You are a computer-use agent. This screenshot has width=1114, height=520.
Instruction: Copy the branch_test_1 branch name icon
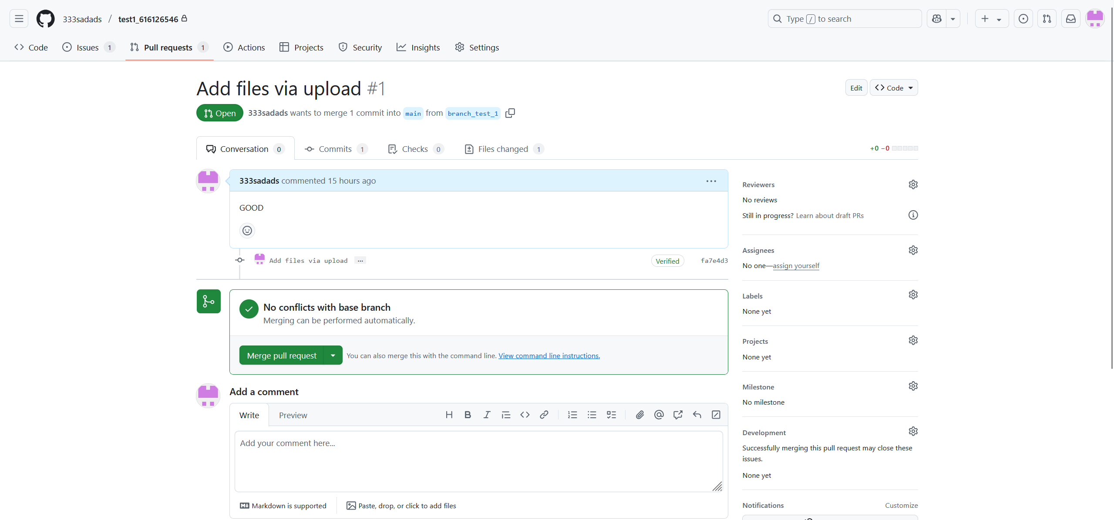coord(510,113)
